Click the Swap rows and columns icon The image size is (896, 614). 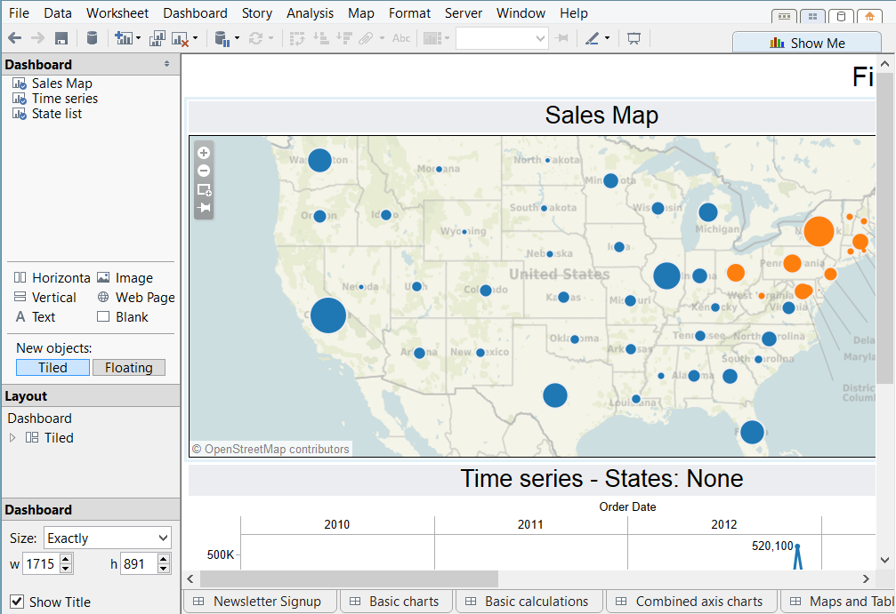(x=297, y=38)
